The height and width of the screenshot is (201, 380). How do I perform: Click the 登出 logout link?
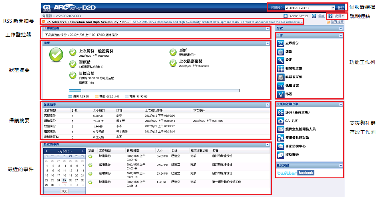coord(321,16)
